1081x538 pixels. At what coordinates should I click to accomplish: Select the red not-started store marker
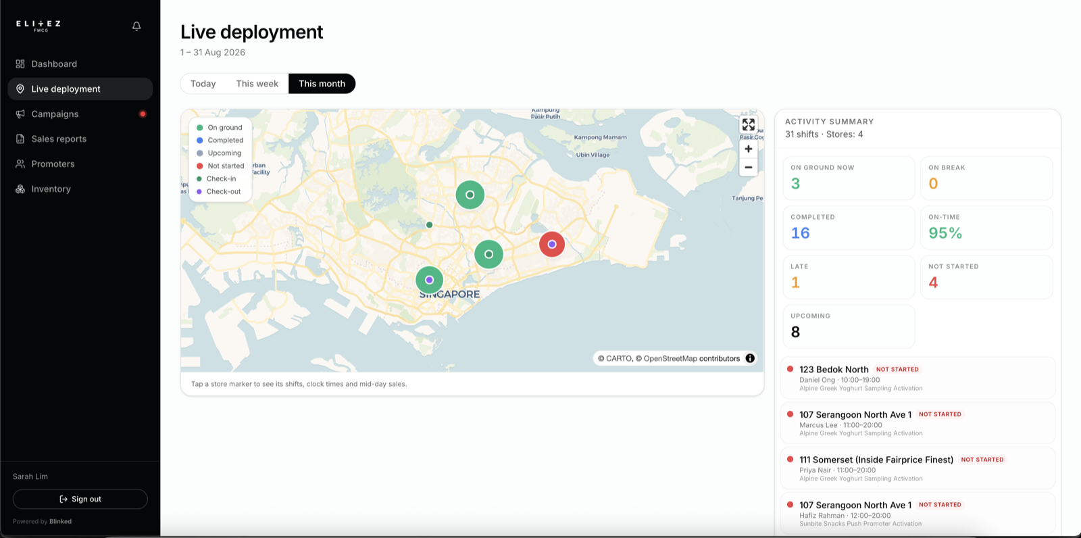pos(552,244)
